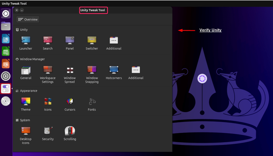Select the Security settings icon
This screenshot has height=156, width=273.
pos(48,131)
